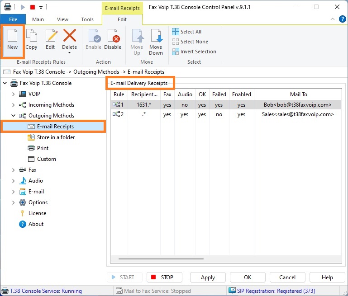This screenshot has width=348, height=296.
Task: Switch to the Tools ribbon tab
Action: tap(87, 19)
